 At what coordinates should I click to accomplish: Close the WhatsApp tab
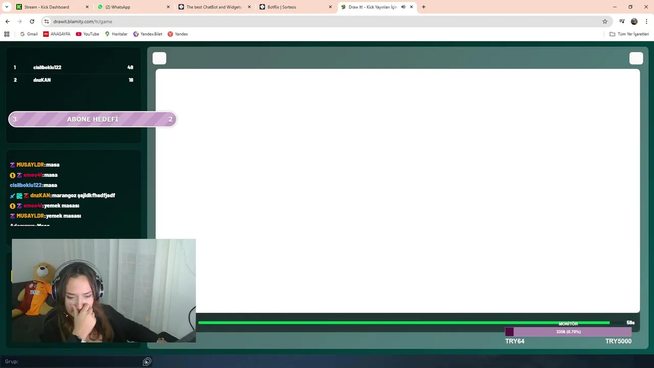tap(168, 7)
